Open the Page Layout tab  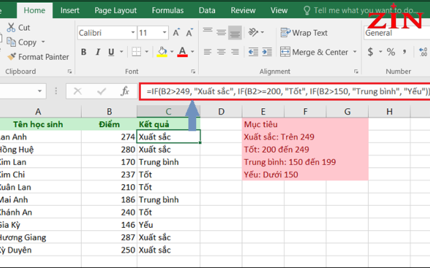point(116,10)
